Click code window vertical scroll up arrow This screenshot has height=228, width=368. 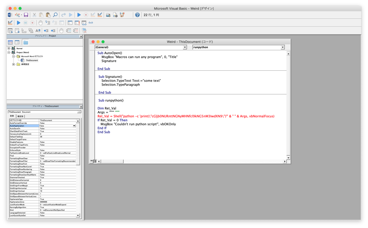(288, 54)
